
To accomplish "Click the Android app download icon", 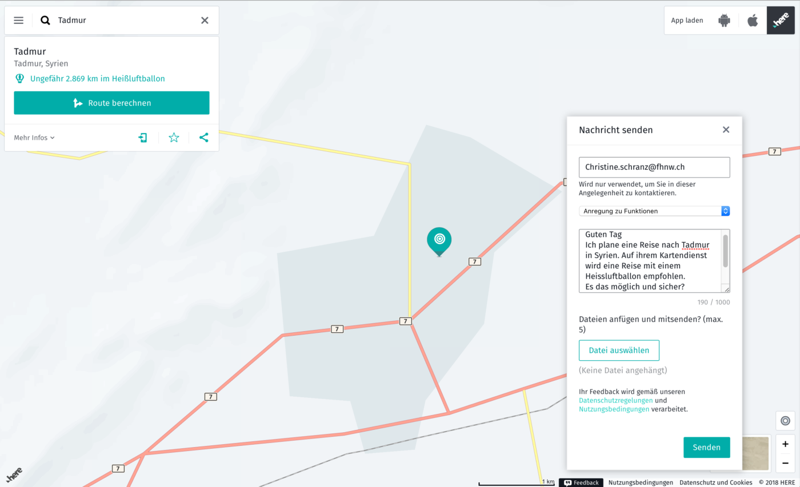I will (x=724, y=21).
